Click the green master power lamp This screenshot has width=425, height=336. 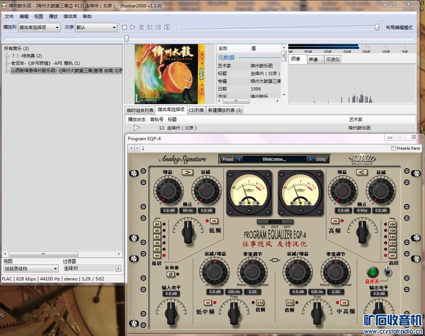pos(372,272)
